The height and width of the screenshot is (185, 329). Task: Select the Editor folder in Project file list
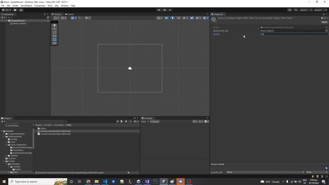[x=42, y=128]
